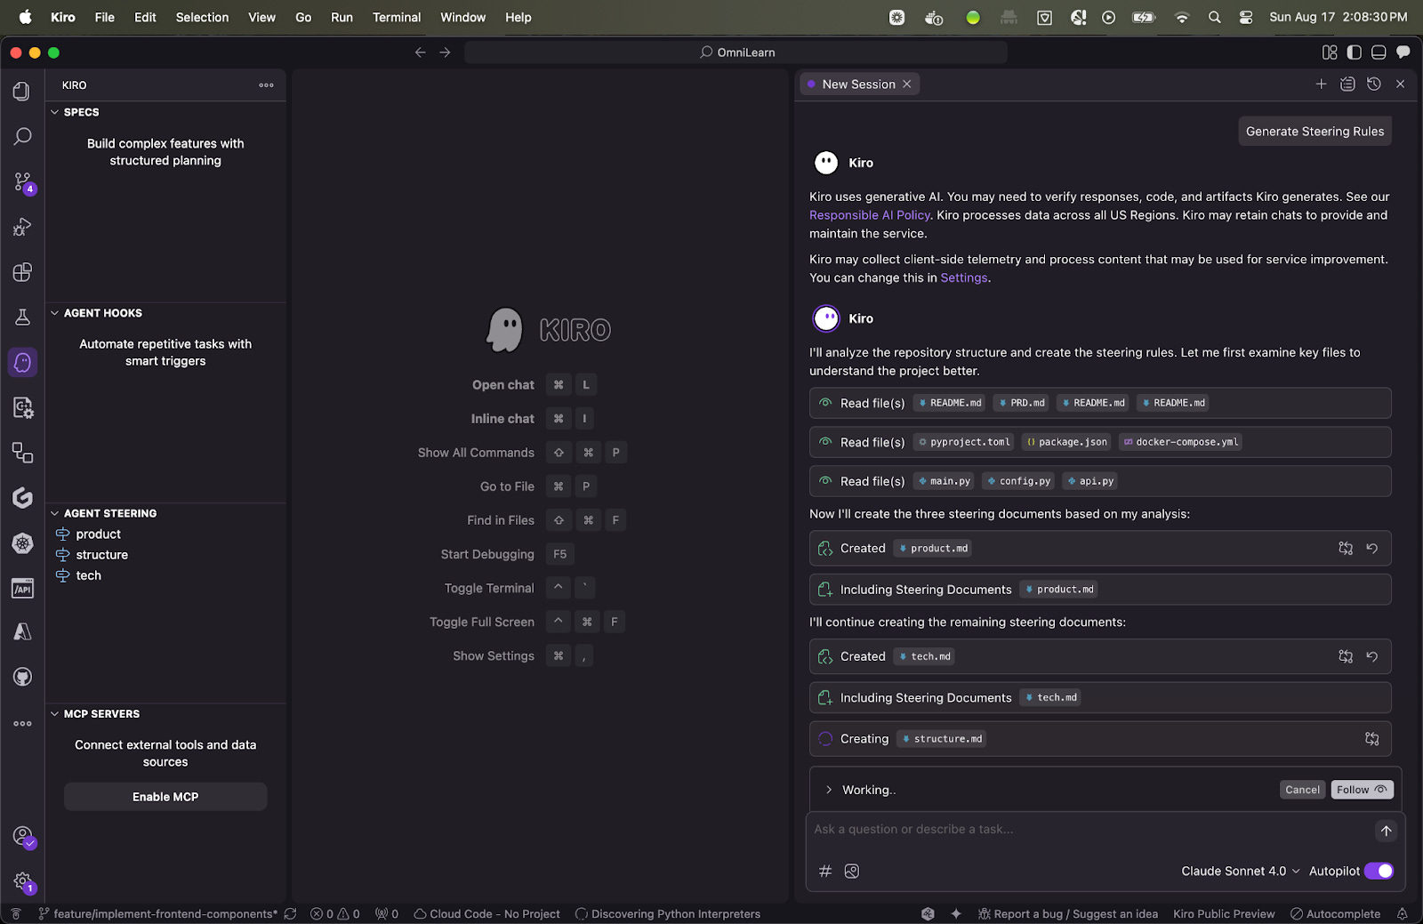This screenshot has width=1423, height=924.
Task: Select the Kiro ghost view icon
Action: [22, 362]
